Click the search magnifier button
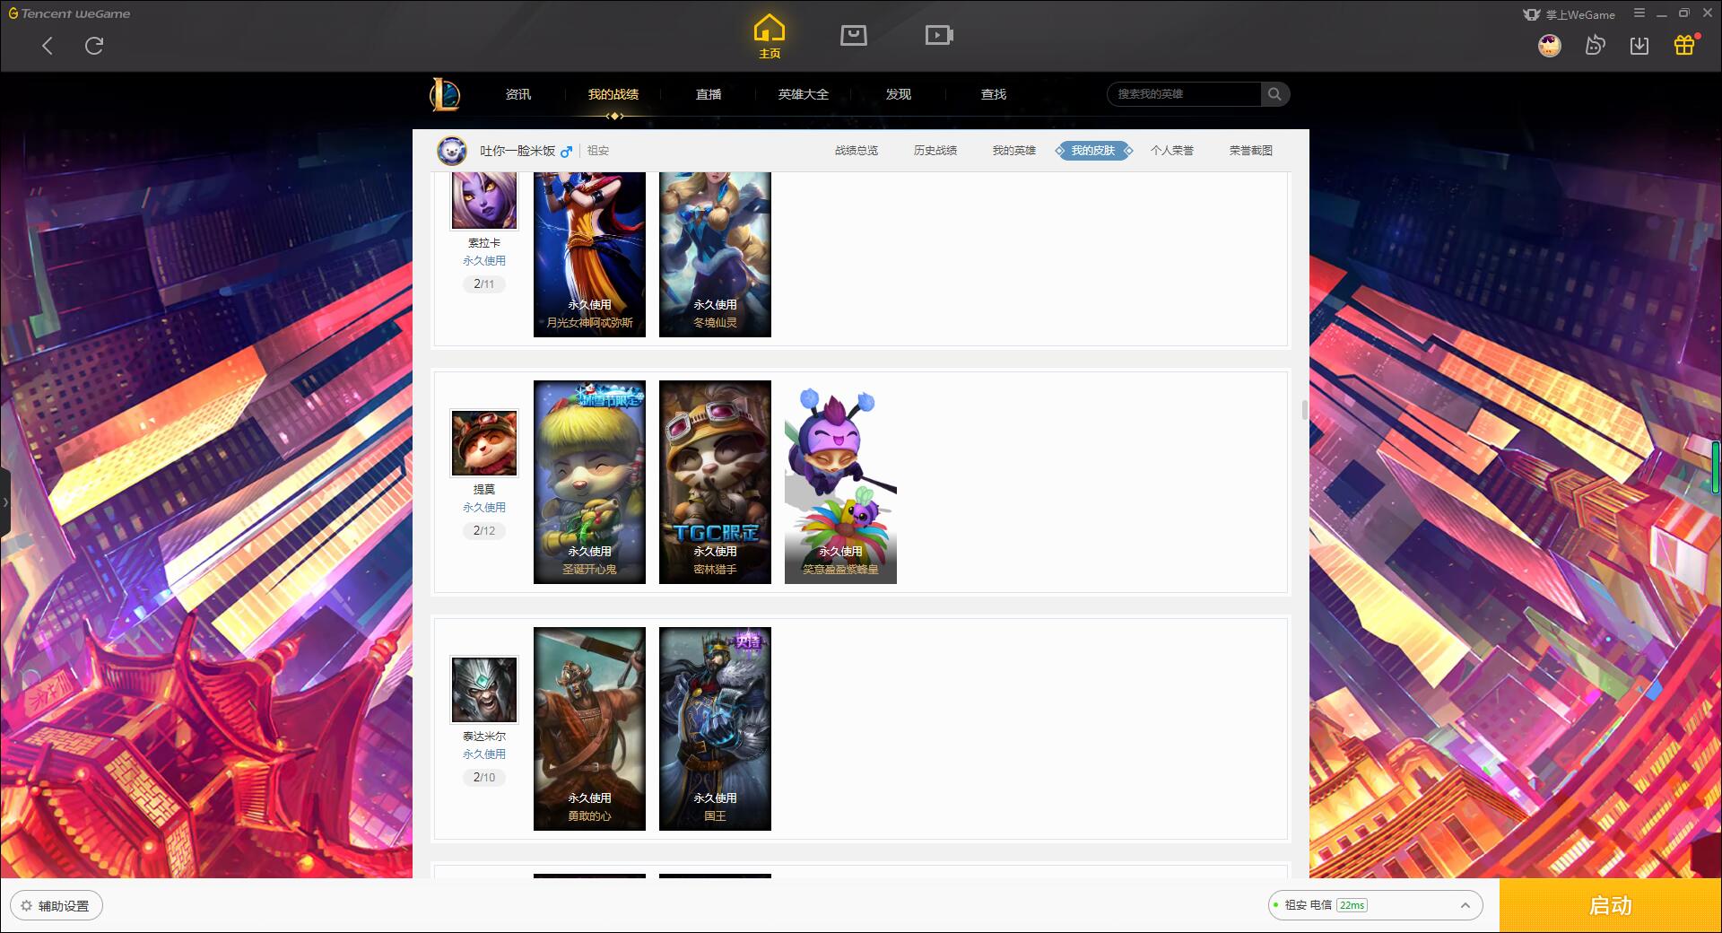Image resolution: width=1722 pixels, height=933 pixels. pos(1274,94)
